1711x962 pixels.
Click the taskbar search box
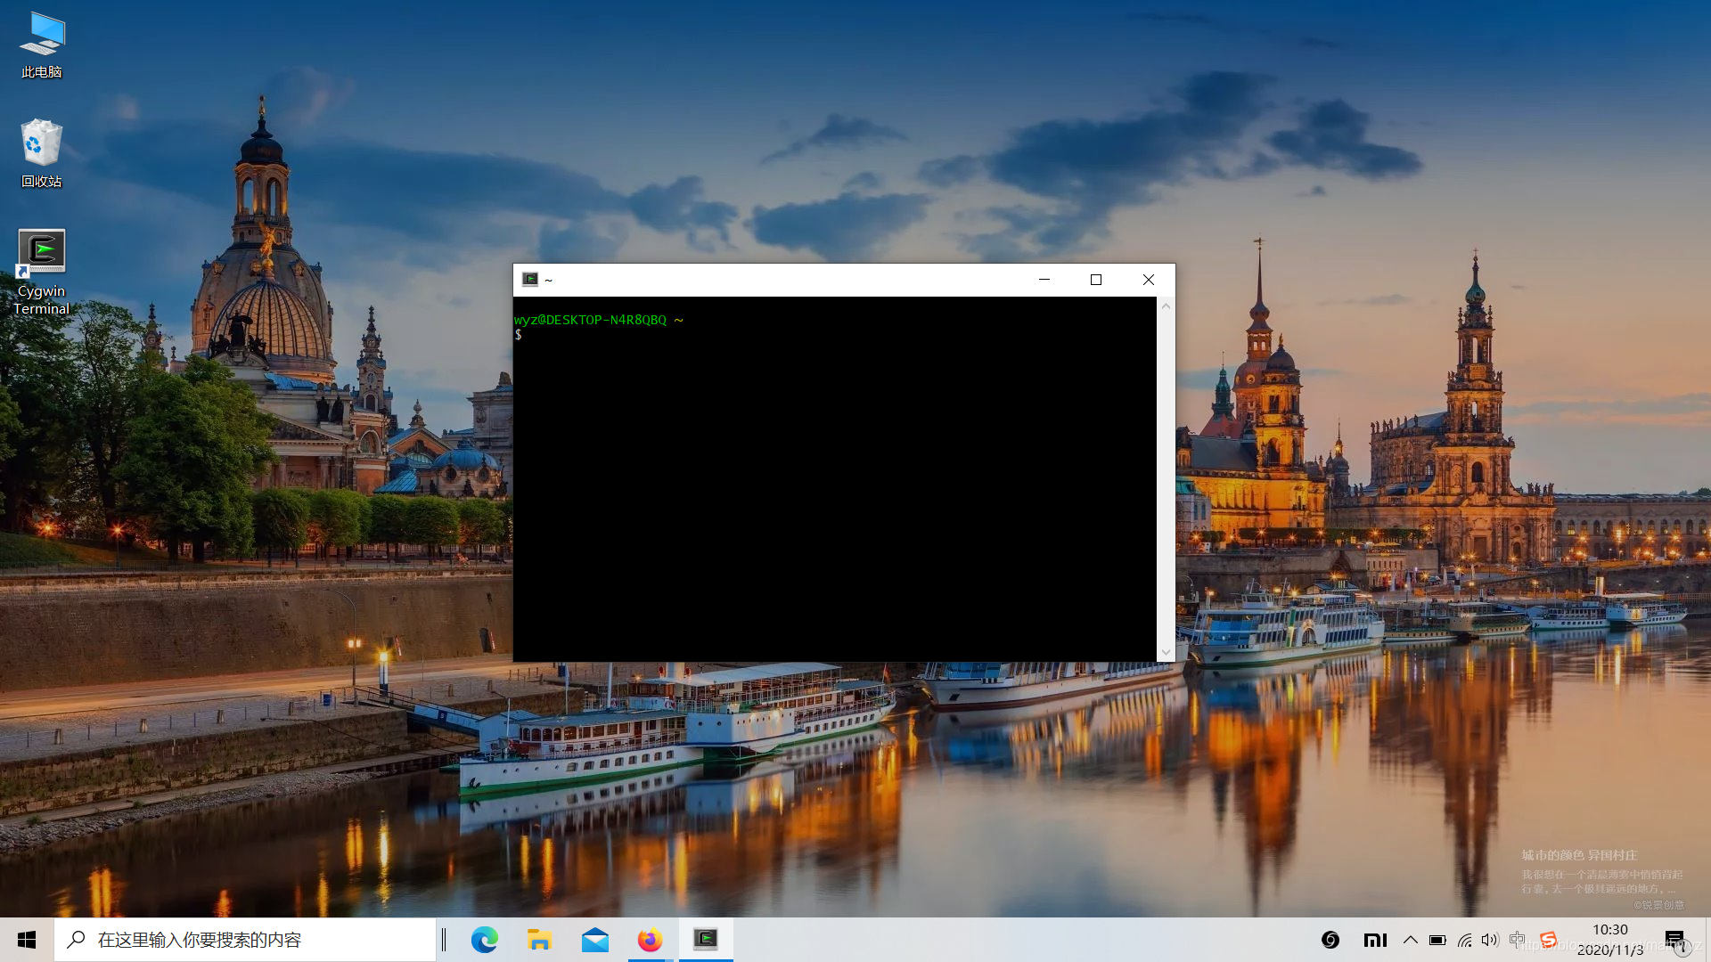click(x=245, y=940)
